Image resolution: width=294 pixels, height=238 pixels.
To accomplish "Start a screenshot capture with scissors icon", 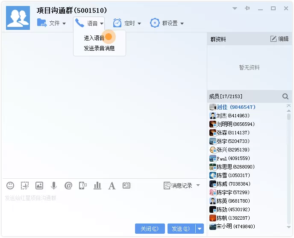I will coord(25,186).
